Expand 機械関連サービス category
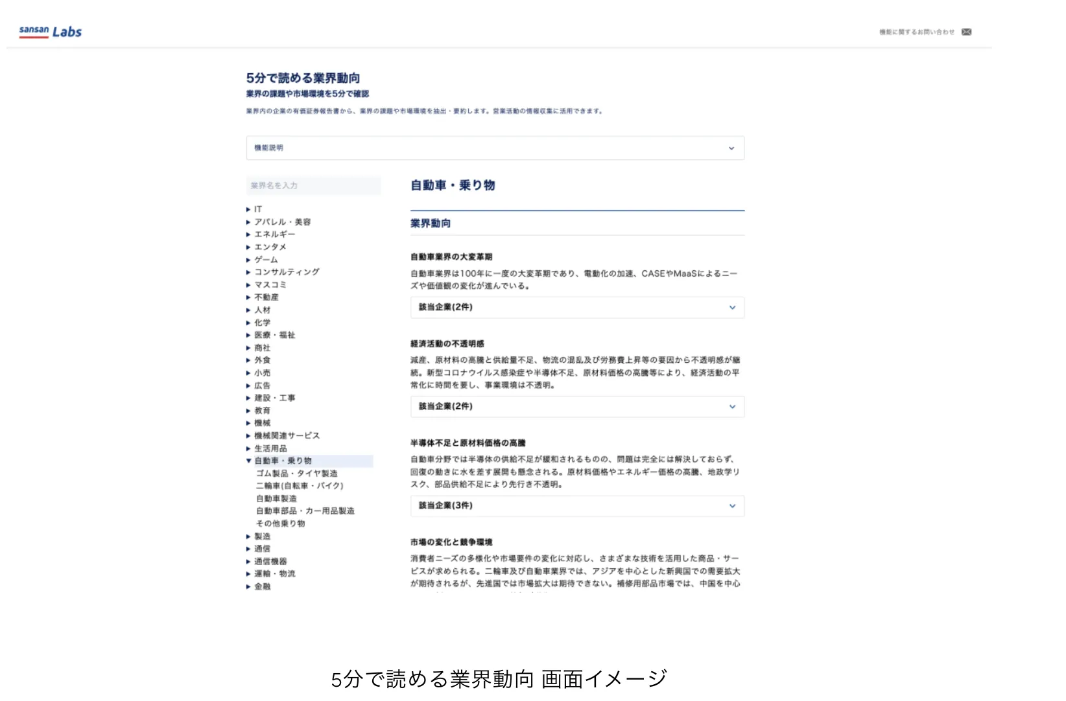This screenshot has height=701, width=1066. (283, 436)
